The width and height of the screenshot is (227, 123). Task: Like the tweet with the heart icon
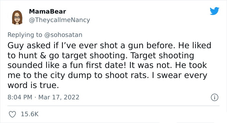point(12,114)
